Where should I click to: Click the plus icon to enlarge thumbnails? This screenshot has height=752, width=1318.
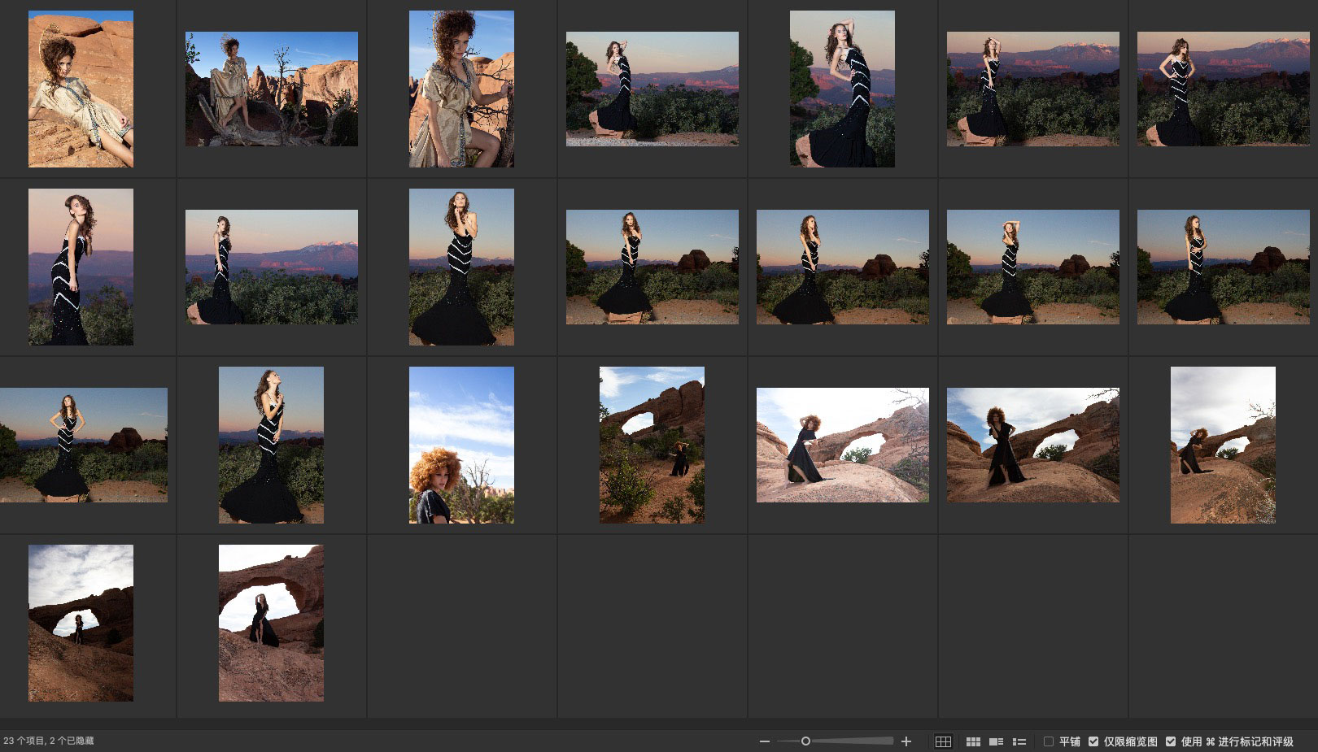[906, 741]
